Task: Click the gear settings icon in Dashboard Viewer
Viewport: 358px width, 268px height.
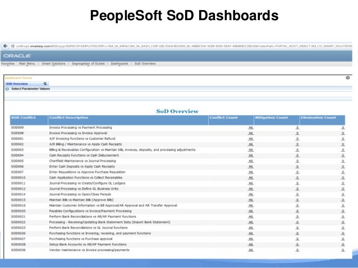Action: [347, 78]
